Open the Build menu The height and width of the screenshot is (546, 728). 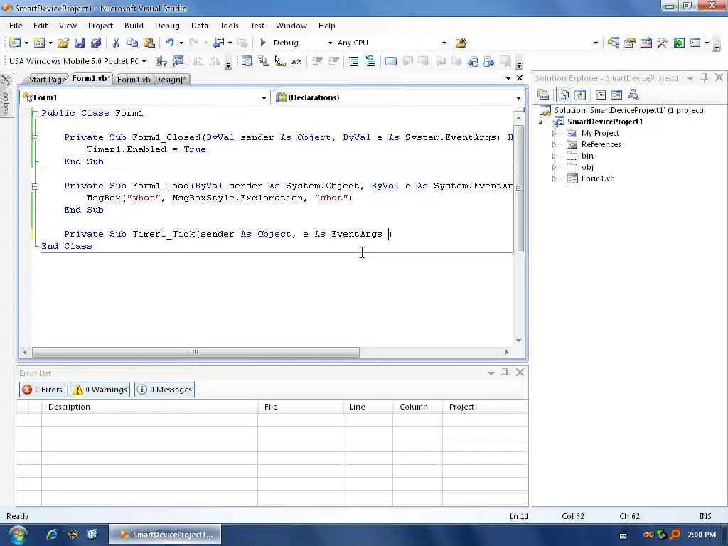[x=134, y=26]
